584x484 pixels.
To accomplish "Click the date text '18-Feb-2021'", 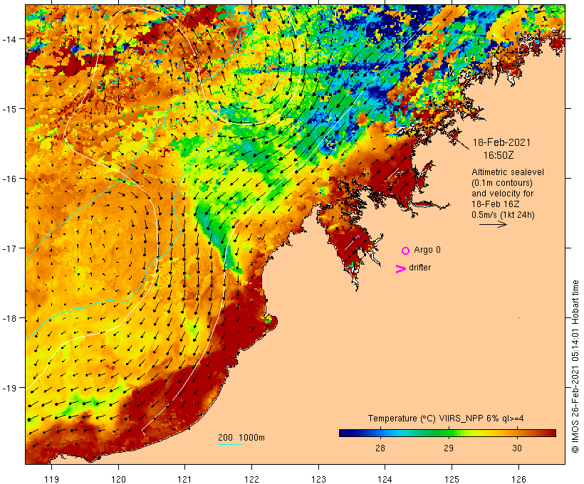I will tap(501, 142).
